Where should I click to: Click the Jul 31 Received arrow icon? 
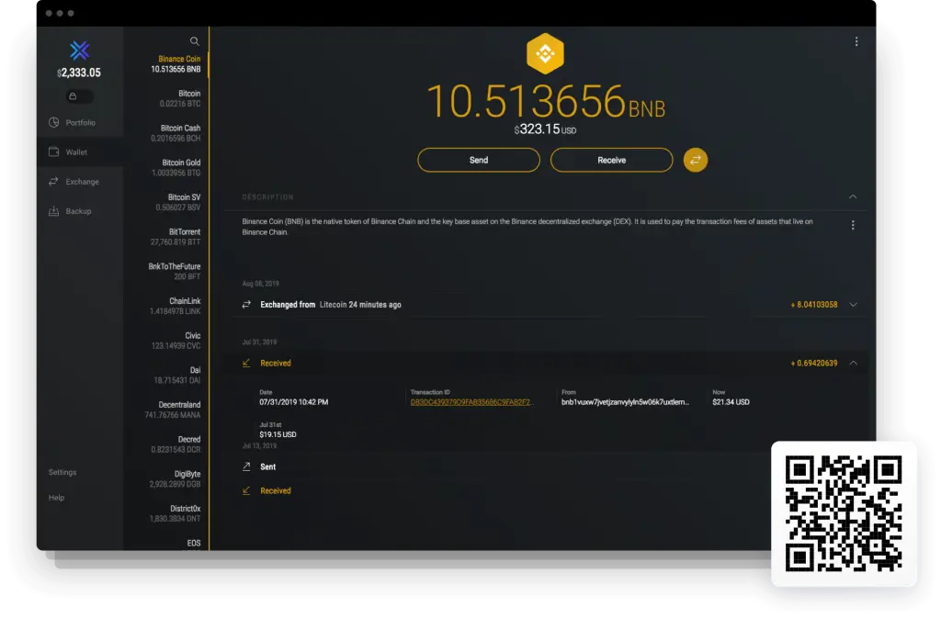point(246,363)
